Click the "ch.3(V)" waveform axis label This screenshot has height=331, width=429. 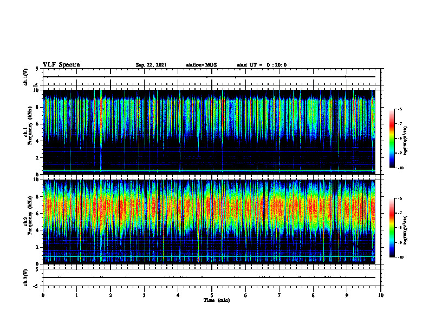[x=26, y=277]
